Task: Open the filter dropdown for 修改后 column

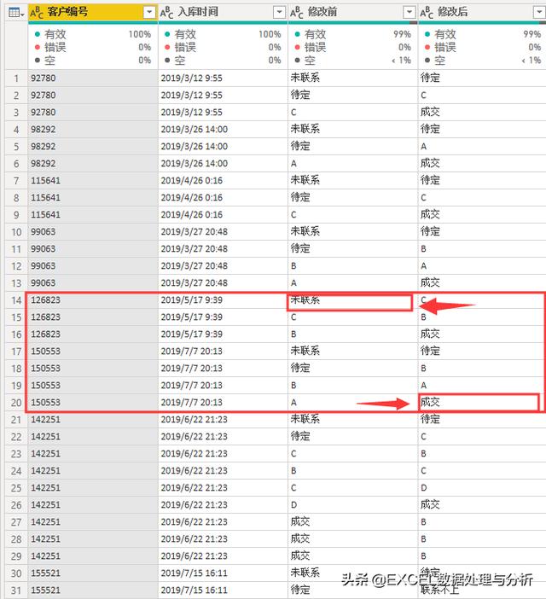Action: point(539,13)
